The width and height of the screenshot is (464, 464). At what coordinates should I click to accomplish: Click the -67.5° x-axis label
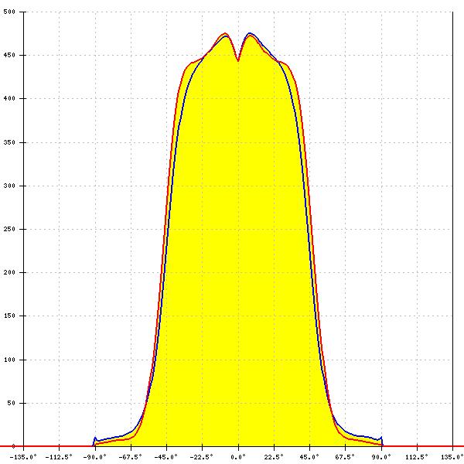click(x=130, y=457)
